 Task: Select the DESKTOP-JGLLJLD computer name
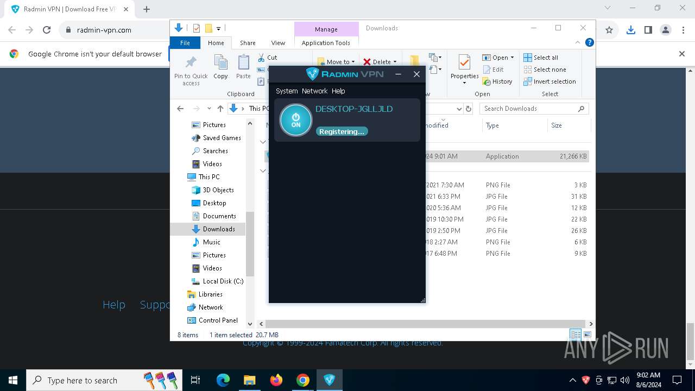(354, 109)
